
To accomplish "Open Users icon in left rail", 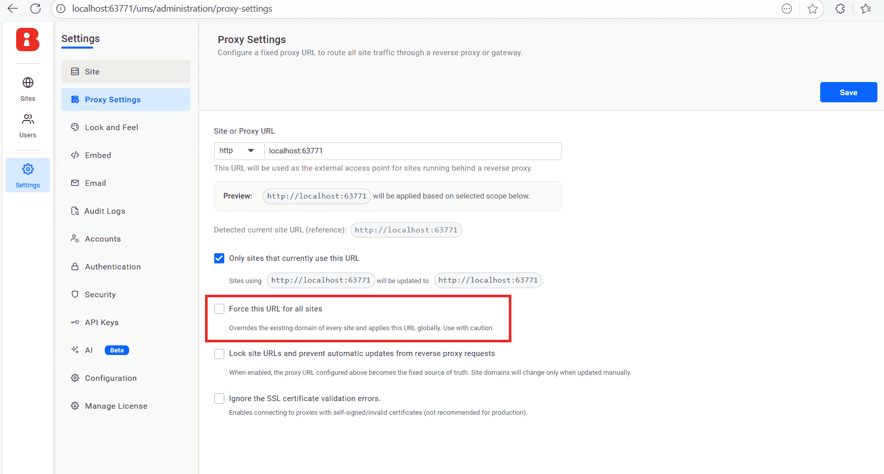I will pyautogui.click(x=28, y=120).
